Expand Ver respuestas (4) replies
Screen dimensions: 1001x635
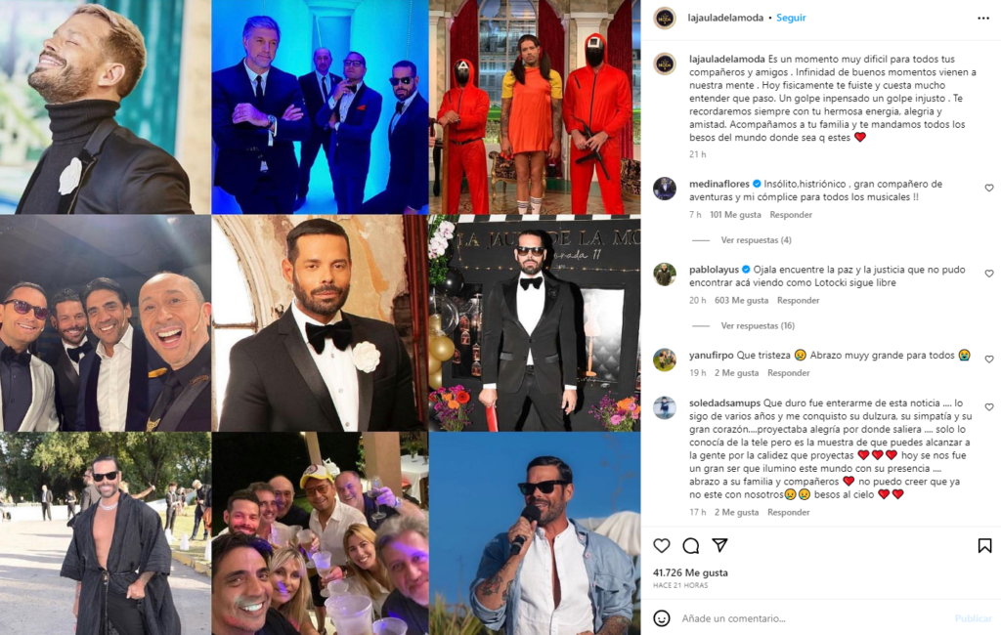[756, 240]
